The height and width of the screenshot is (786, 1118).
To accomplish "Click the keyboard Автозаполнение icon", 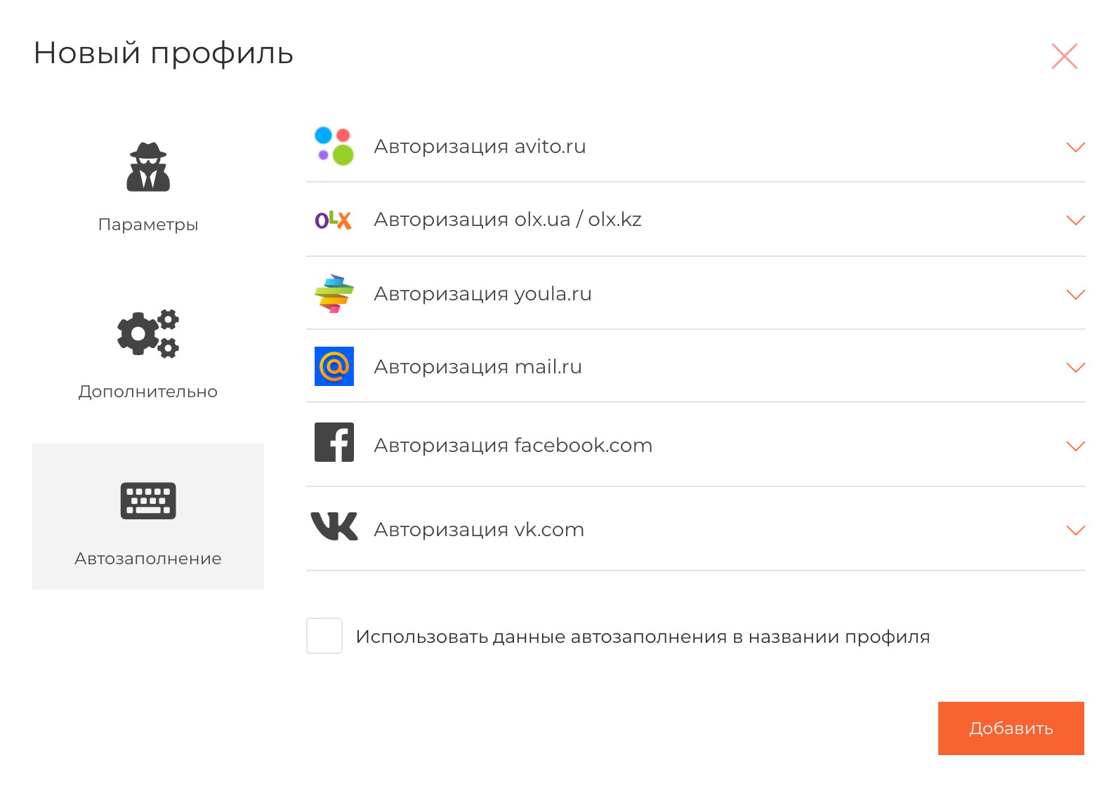I will tap(148, 501).
